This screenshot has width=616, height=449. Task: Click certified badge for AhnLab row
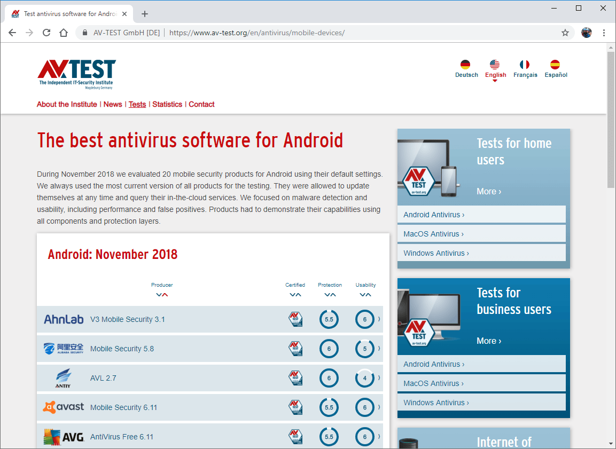click(x=295, y=319)
